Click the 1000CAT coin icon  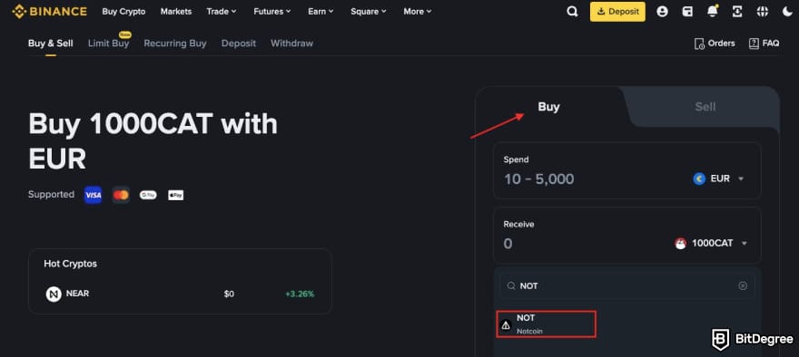(680, 244)
